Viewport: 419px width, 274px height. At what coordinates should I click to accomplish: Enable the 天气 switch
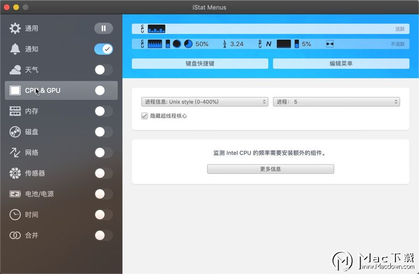104,70
